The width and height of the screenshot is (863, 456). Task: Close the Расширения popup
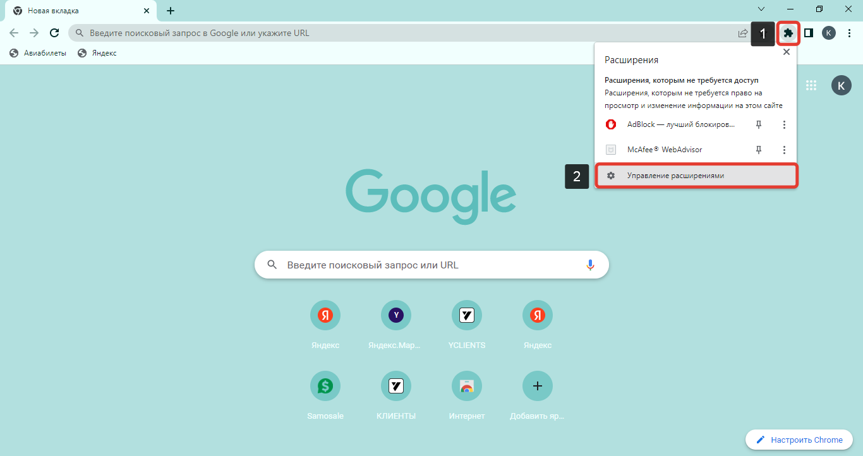[787, 52]
